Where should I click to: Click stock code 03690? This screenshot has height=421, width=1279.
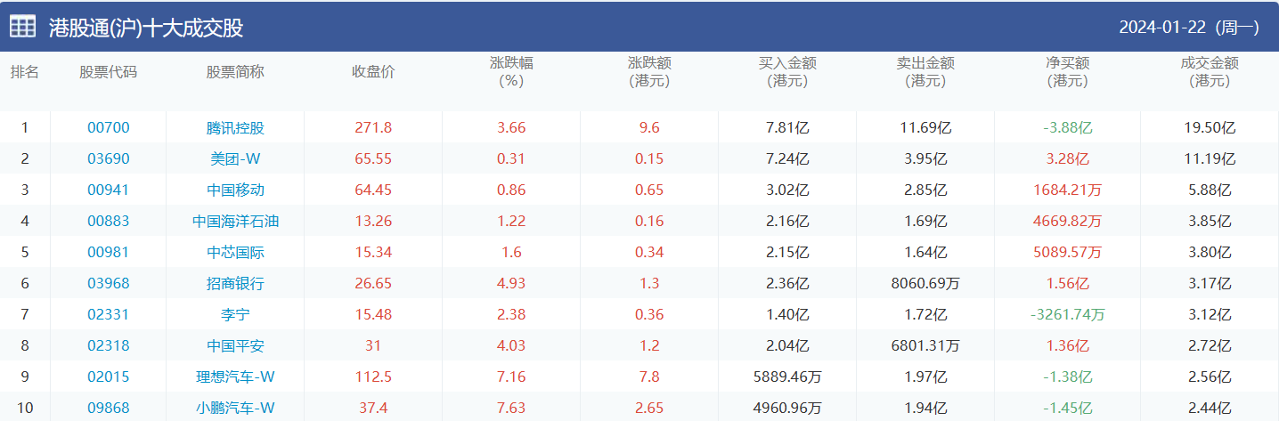109,158
